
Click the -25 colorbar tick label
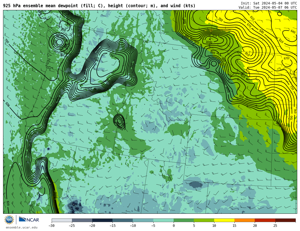(x=72, y=226)
